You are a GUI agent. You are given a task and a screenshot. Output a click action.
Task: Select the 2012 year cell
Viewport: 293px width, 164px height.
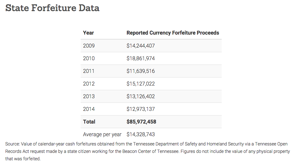point(89,84)
